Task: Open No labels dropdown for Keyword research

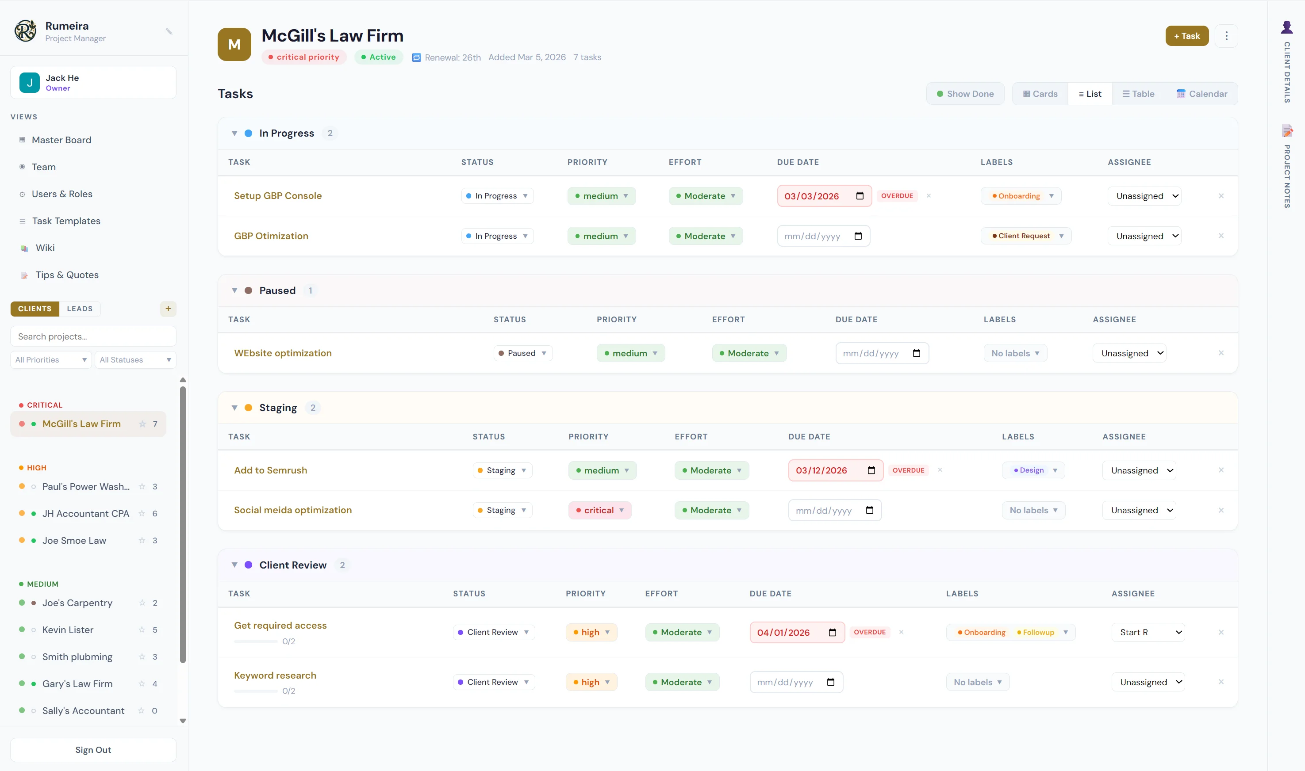Action: pos(978,682)
